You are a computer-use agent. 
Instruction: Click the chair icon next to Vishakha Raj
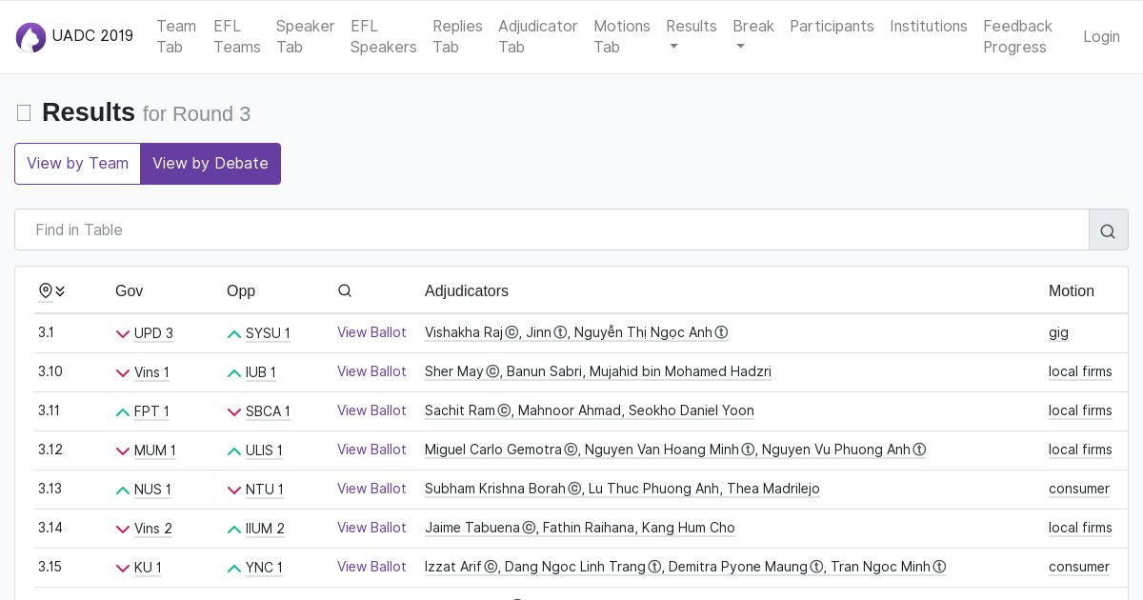[511, 333]
